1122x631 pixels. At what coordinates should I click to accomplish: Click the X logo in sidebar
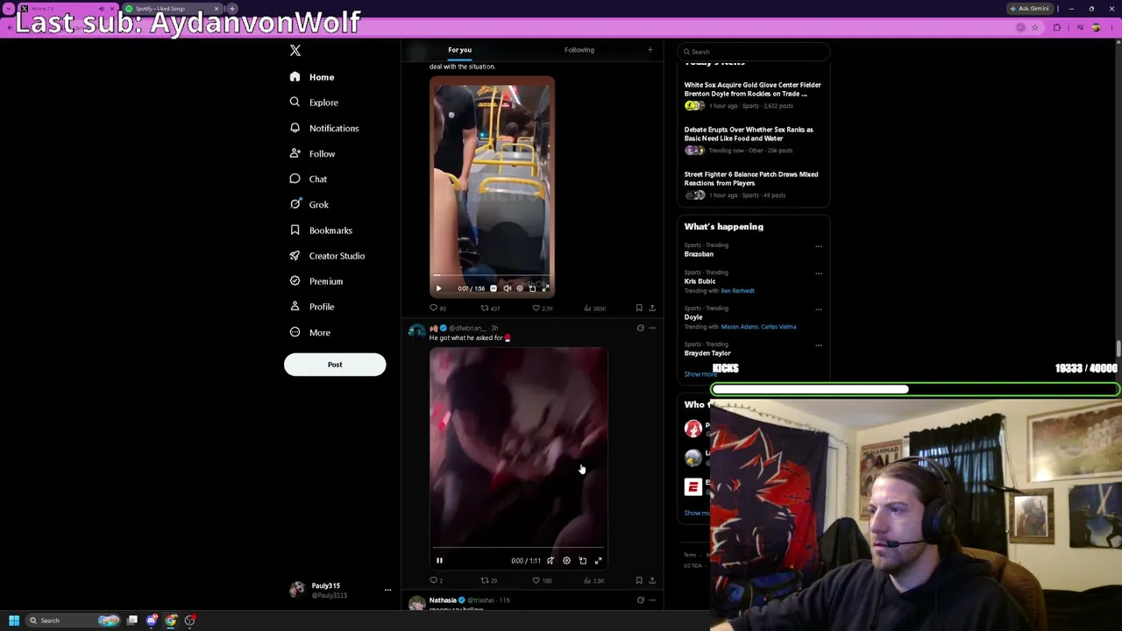(295, 51)
